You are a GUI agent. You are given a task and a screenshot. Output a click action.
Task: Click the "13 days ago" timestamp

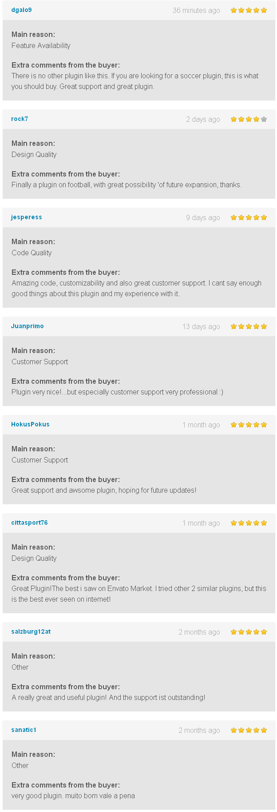[201, 326]
